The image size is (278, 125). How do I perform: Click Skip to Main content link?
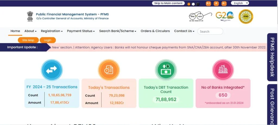tap(168, 3)
